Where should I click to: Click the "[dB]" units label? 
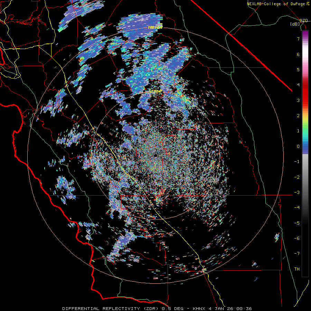coord(295,24)
